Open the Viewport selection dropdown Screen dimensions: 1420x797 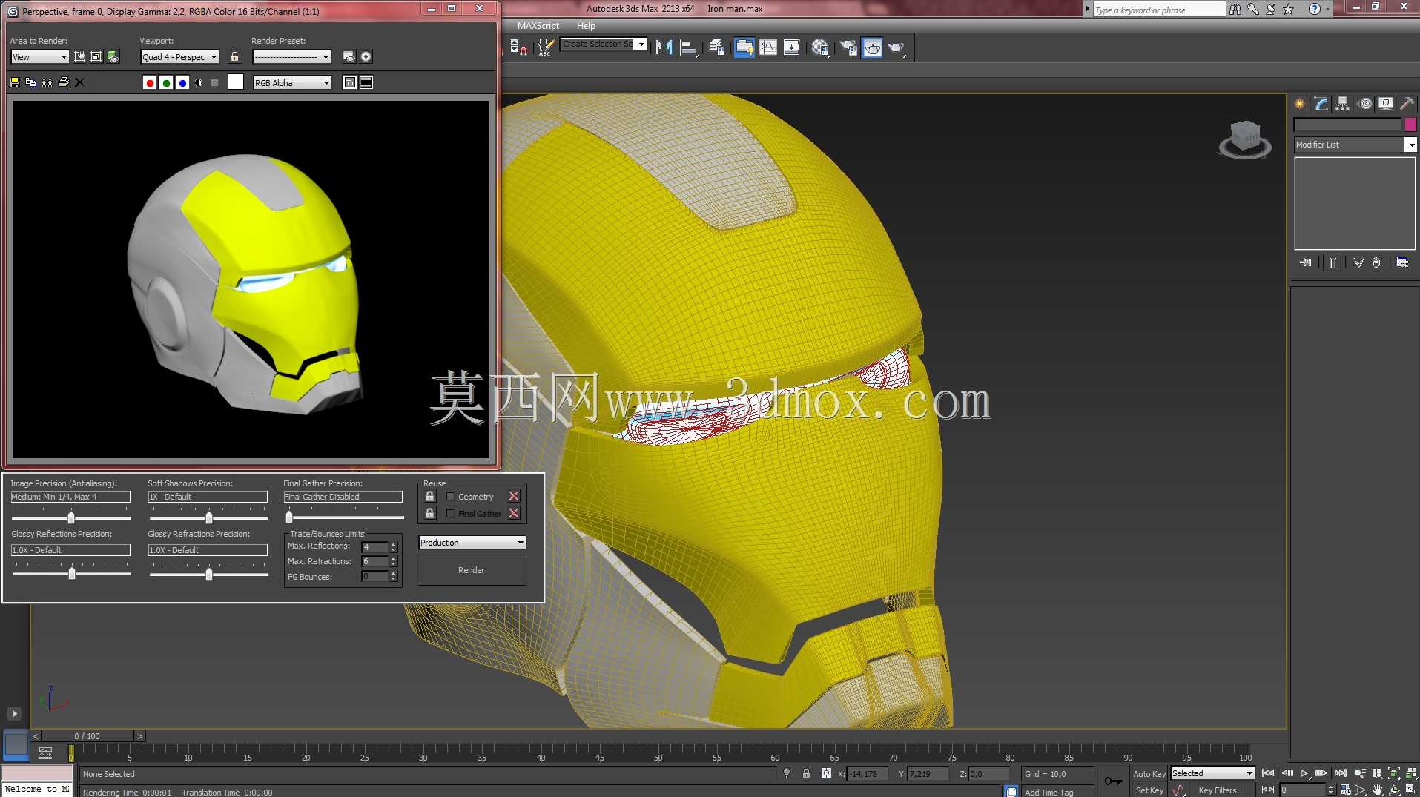[x=180, y=57]
